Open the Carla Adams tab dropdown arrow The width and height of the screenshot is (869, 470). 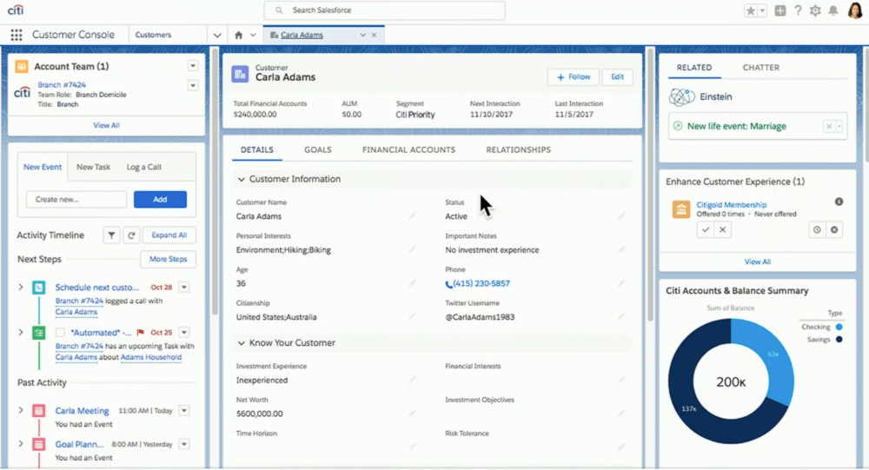tap(362, 35)
